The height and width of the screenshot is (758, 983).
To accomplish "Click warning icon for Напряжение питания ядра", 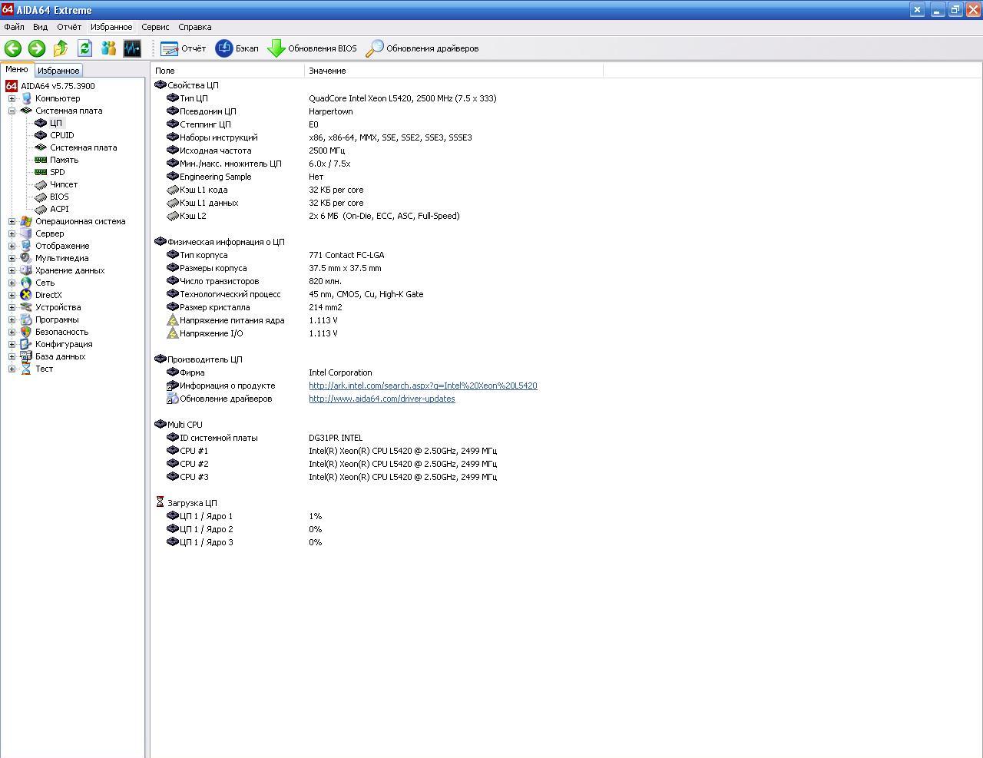I will (x=173, y=320).
